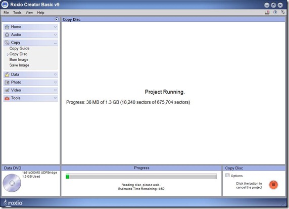Click the green copy progress bar
The height and width of the screenshot is (209, 289).
click(141, 176)
